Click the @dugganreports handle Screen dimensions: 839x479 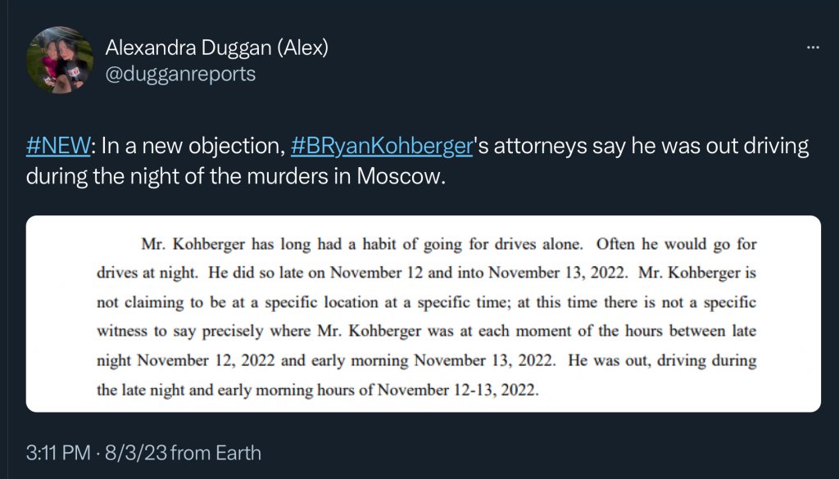pos(180,74)
